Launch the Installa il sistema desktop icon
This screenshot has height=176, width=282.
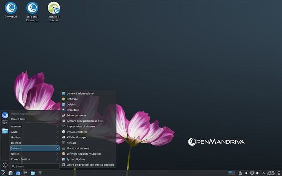(x=54, y=12)
